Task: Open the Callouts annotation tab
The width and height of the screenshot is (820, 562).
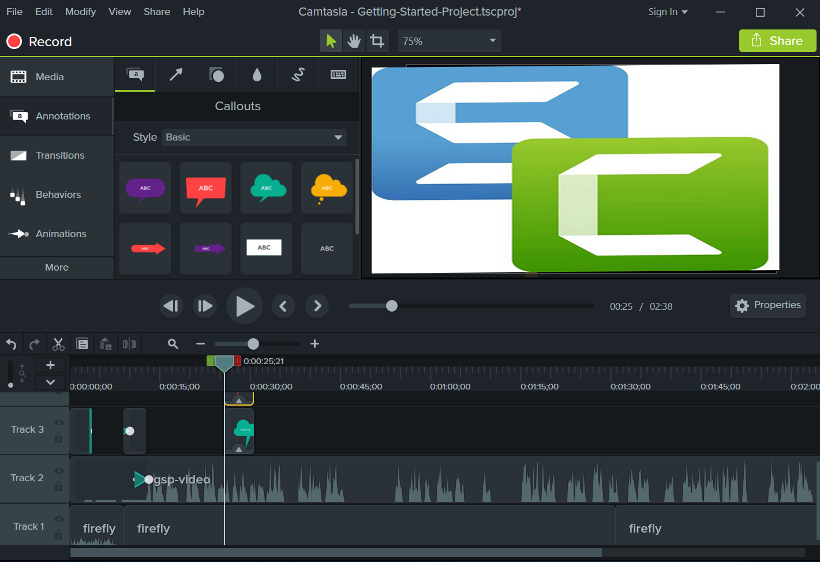Action: coord(135,74)
